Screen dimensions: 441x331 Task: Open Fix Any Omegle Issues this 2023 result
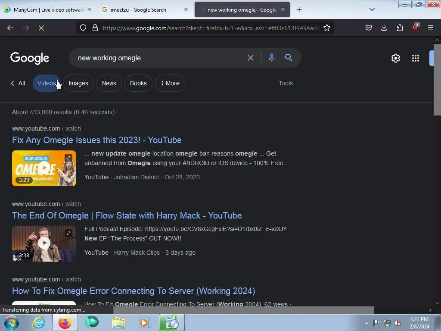tap(97, 140)
